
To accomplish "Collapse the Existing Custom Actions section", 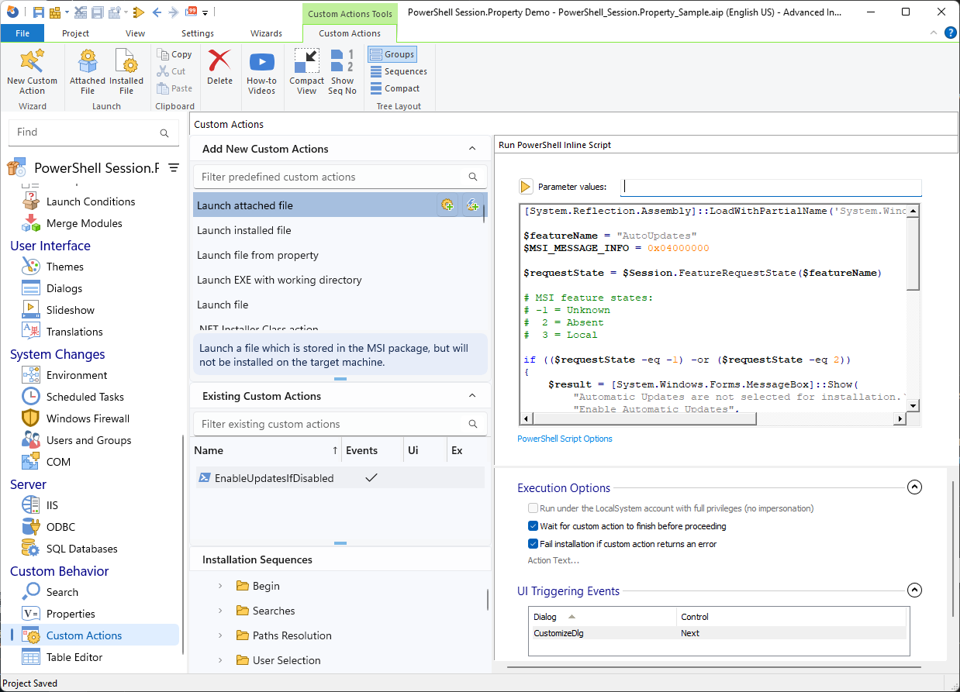I will point(472,396).
